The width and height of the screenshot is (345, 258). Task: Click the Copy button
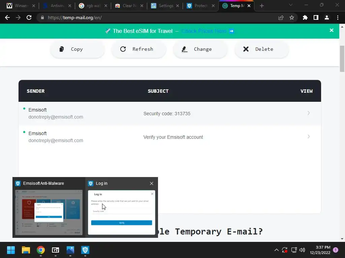point(77,49)
